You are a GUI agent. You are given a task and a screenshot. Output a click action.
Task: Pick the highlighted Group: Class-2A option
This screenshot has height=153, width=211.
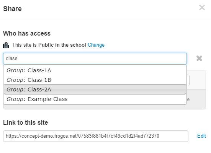pyautogui.click(x=95, y=90)
